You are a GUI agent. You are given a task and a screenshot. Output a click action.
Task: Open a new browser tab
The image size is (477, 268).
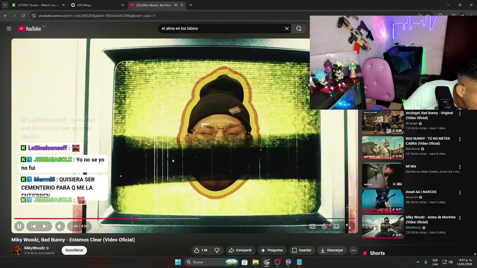coord(191,5)
